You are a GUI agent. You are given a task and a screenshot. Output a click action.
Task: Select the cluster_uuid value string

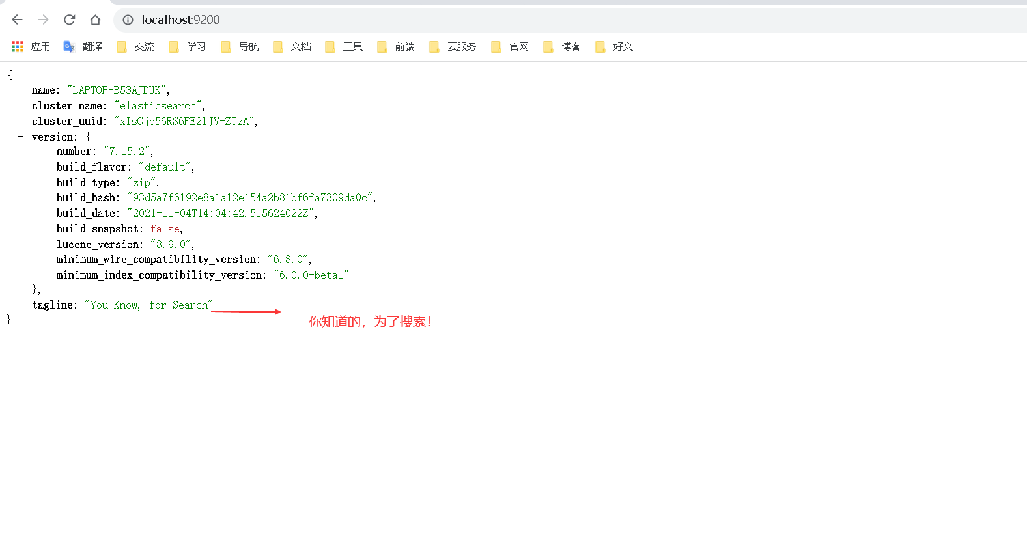point(184,121)
